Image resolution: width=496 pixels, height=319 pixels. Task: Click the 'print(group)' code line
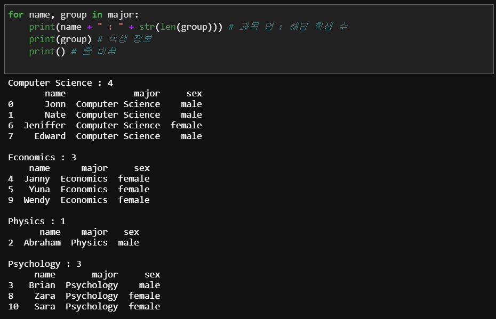point(91,39)
